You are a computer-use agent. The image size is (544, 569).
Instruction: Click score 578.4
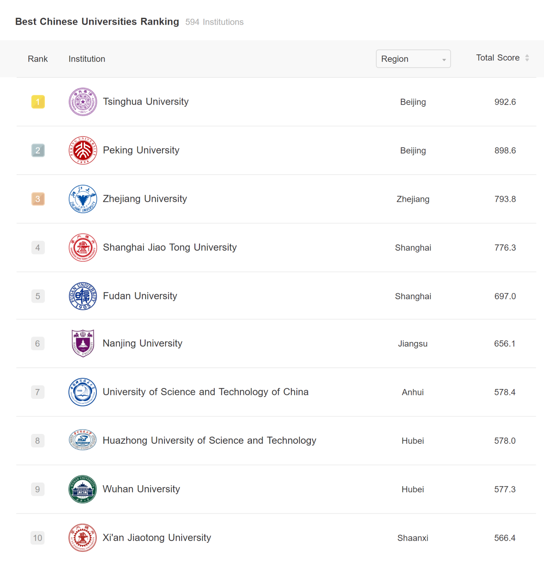pyautogui.click(x=505, y=392)
